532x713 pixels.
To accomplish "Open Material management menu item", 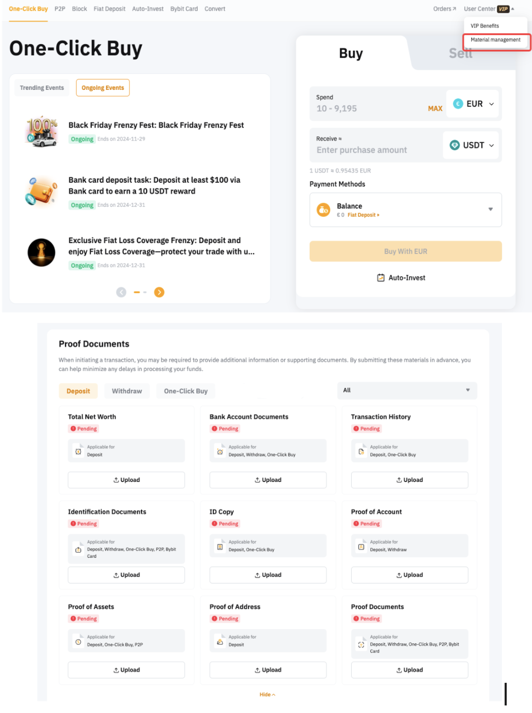I will [495, 40].
